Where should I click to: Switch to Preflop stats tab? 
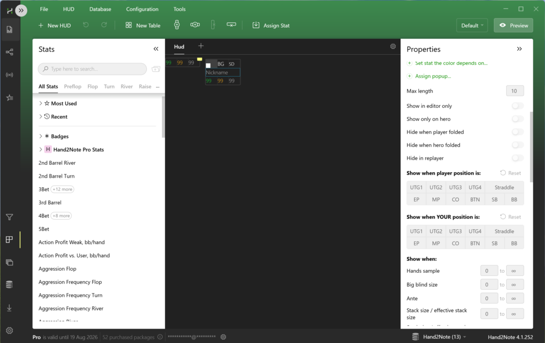pyautogui.click(x=72, y=87)
